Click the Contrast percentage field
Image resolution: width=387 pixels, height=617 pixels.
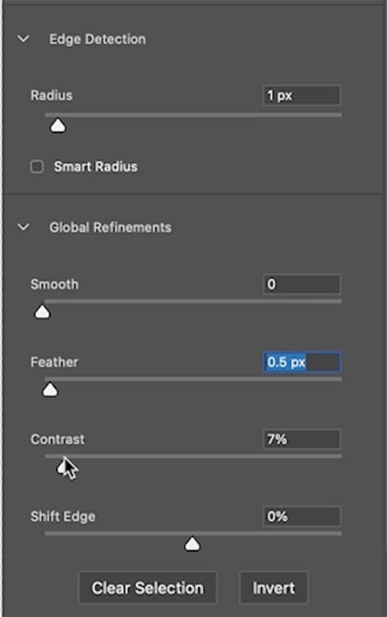pos(302,439)
